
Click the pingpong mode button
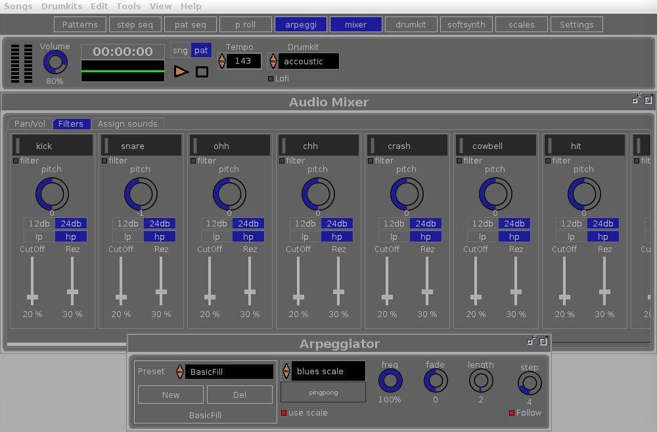point(323,392)
